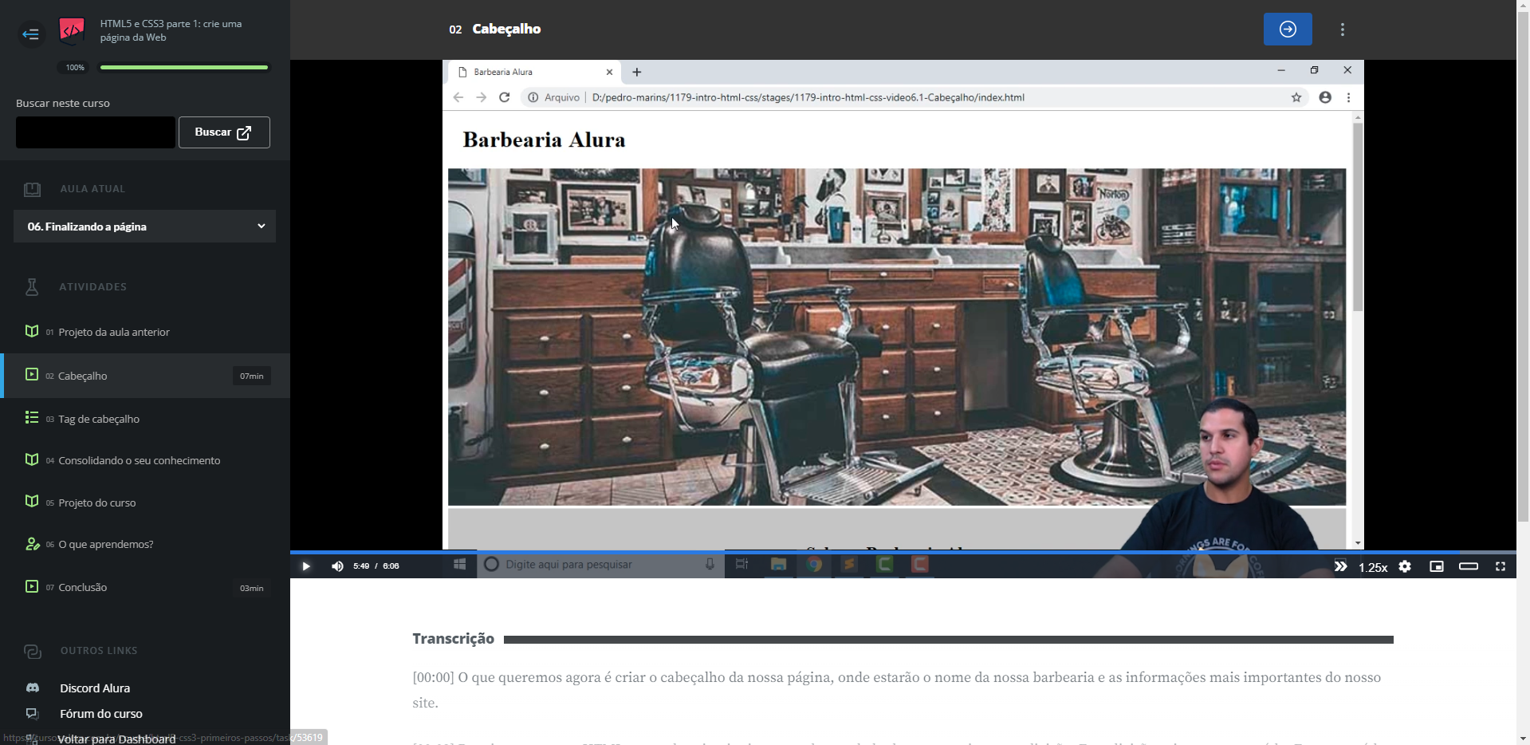Click 'Voltar para Dashboard' link

(116, 739)
